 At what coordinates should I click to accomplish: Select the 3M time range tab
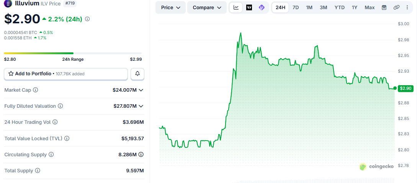pyautogui.click(x=324, y=7)
